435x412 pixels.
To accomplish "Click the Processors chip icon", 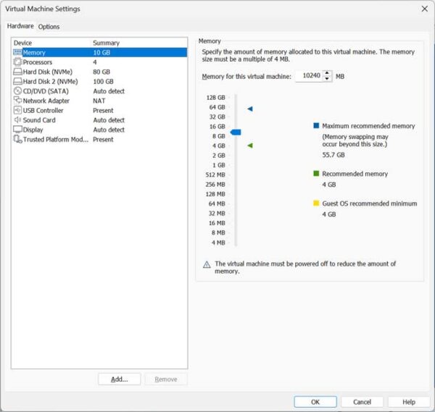I will (x=17, y=62).
